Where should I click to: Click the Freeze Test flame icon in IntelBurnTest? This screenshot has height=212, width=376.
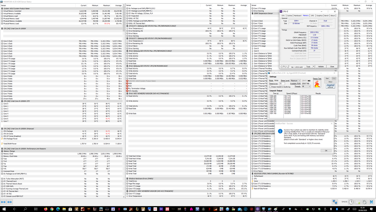pos(317,84)
